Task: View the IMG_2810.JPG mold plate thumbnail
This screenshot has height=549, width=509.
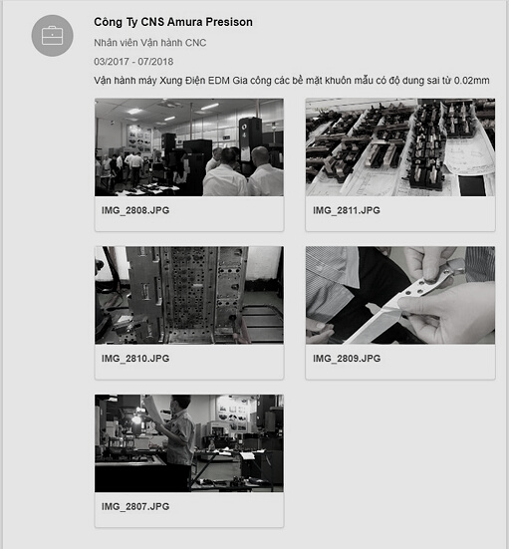Action: click(x=189, y=295)
